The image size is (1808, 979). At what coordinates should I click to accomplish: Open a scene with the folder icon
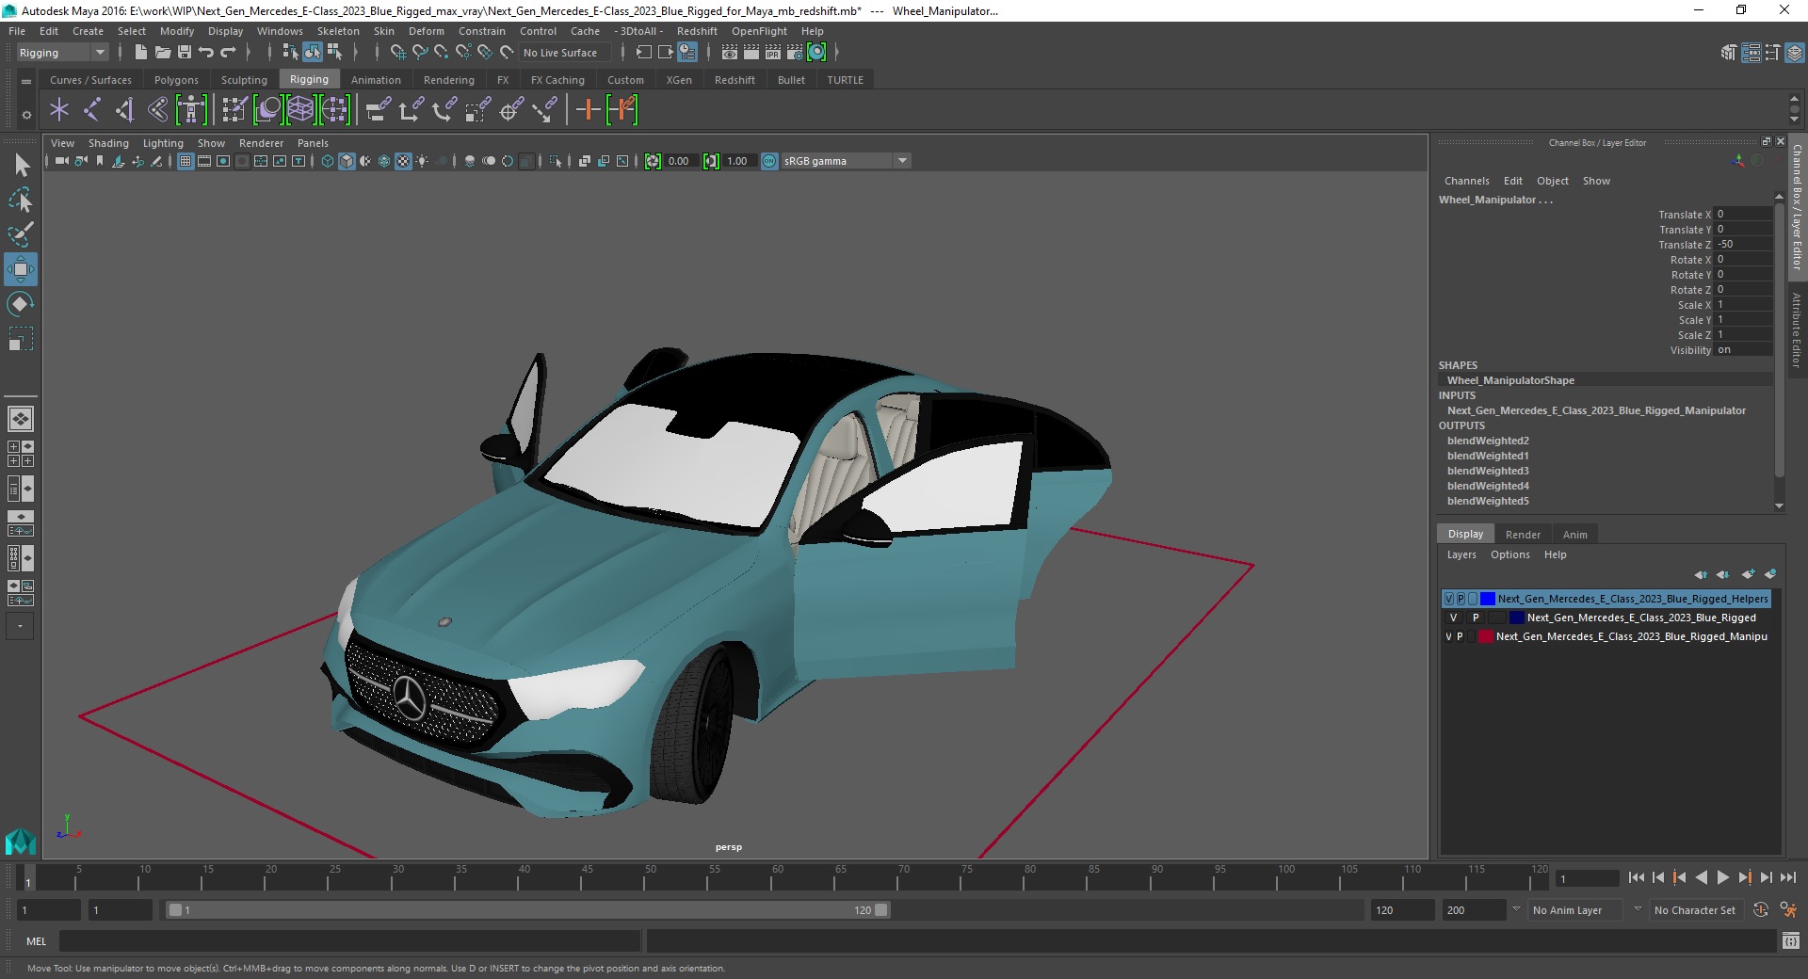pyautogui.click(x=162, y=53)
